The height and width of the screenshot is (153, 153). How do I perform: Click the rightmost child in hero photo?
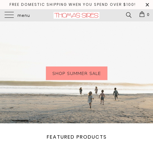click(116, 94)
